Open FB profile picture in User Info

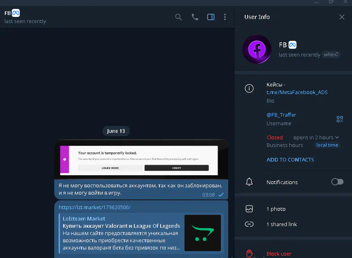tap(257, 49)
